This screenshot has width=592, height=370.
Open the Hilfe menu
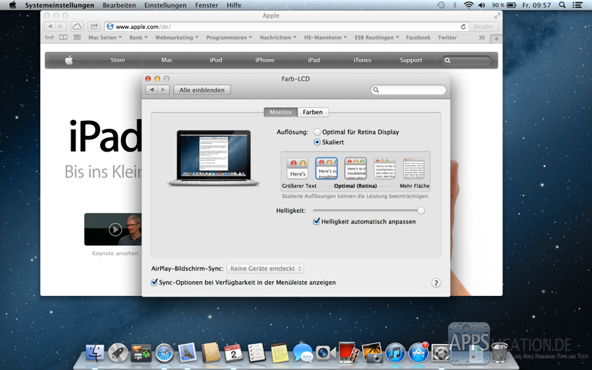pyautogui.click(x=234, y=5)
